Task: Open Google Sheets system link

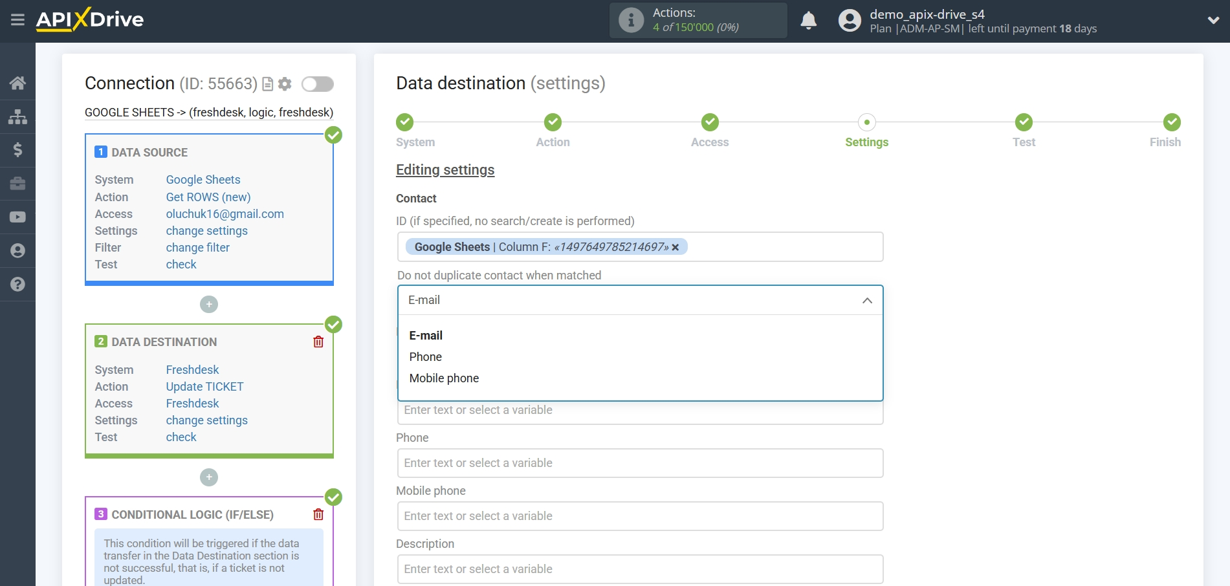Action: tap(203, 180)
